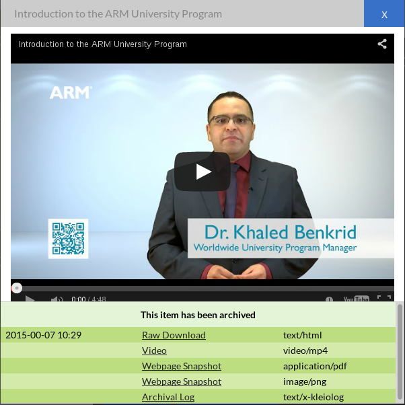Start the video with the center play button
This screenshot has height=405, width=405.
202,172
